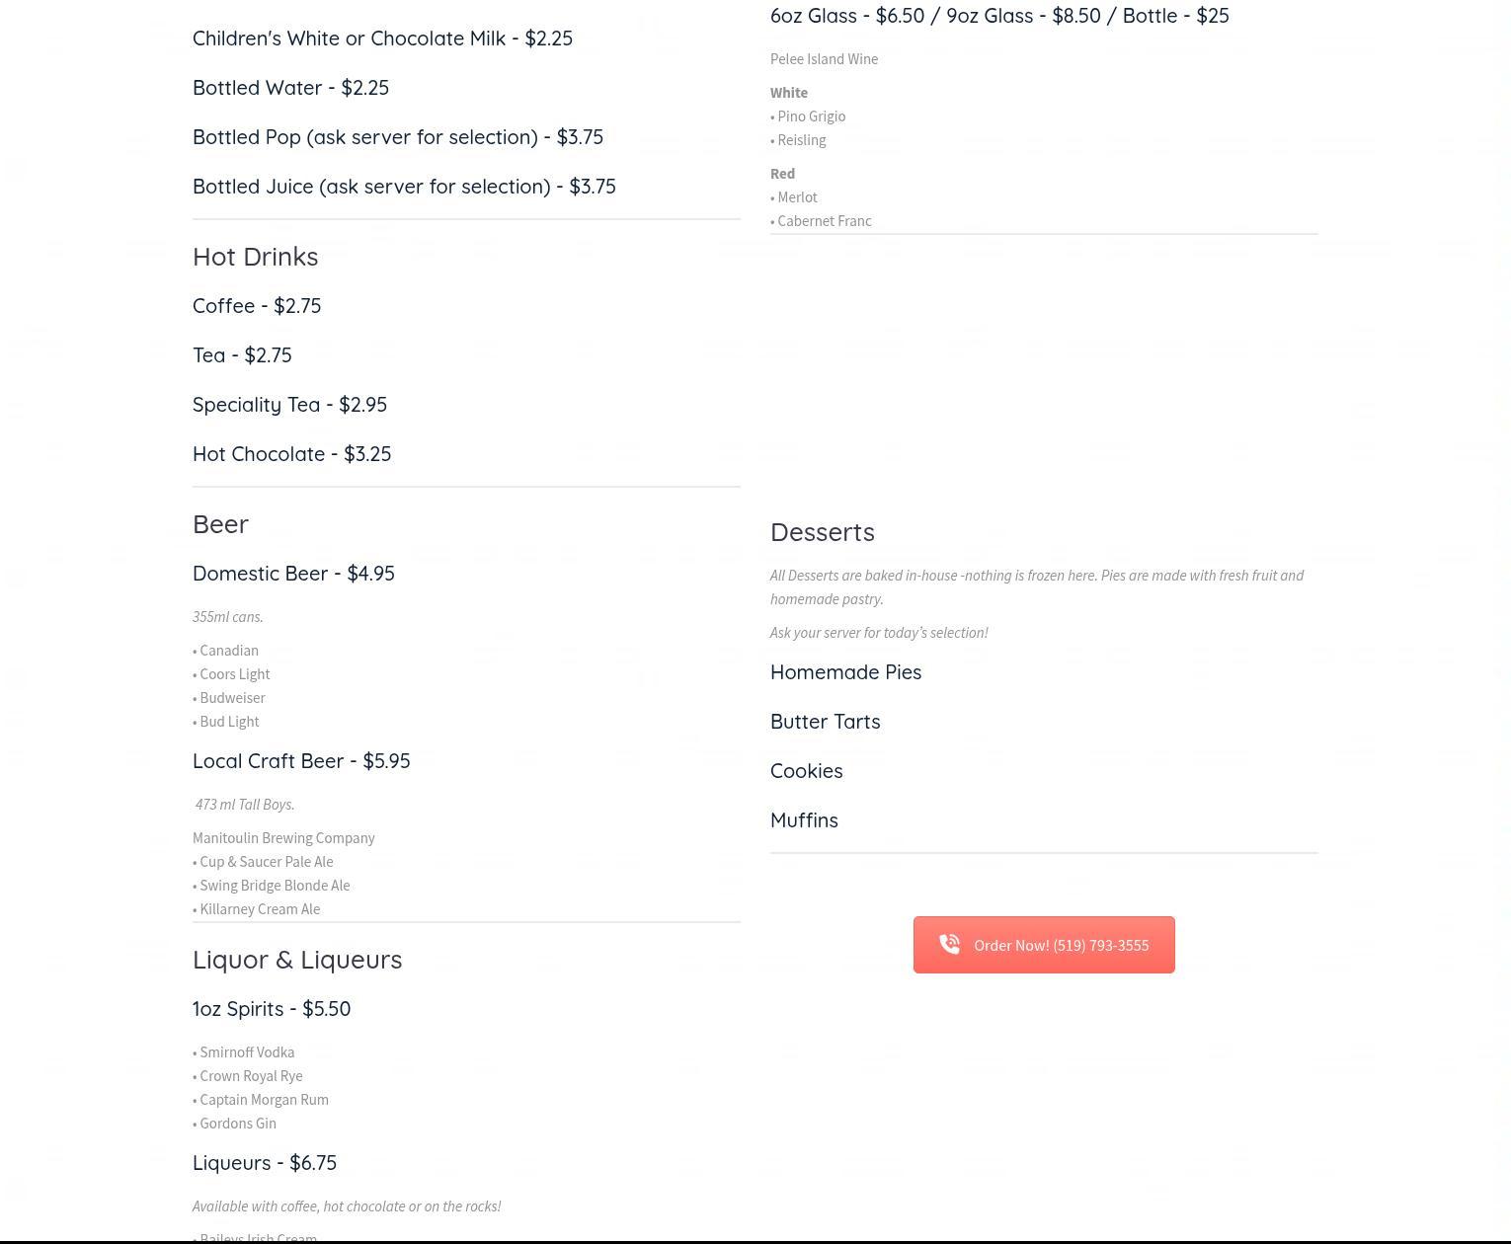
Task: Click the Beer section heading
Action: [x=220, y=524]
